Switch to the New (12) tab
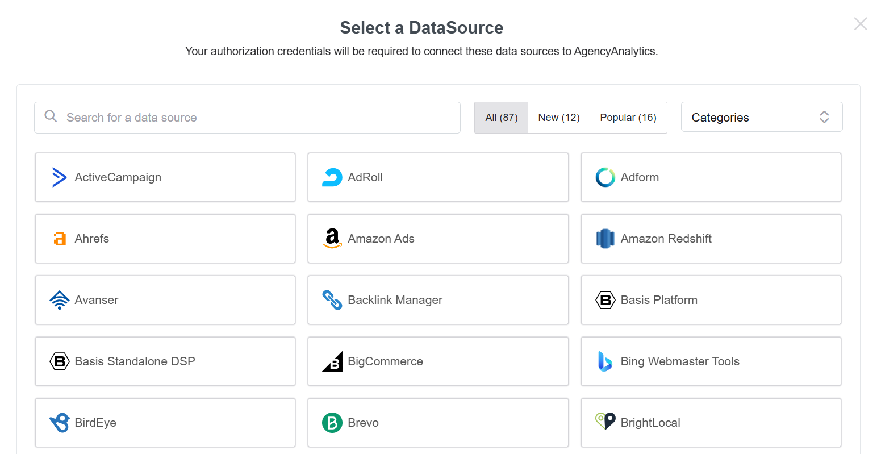This screenshot has height=454, width=877. [559, 118]
